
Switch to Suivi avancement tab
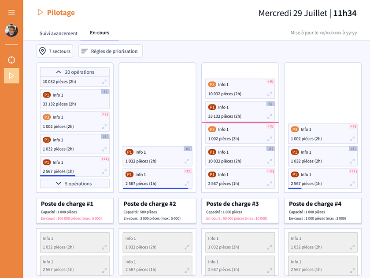[59, 33]
